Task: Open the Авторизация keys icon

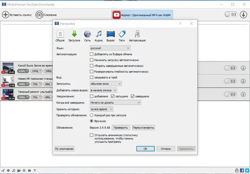Action: [137, 34]
